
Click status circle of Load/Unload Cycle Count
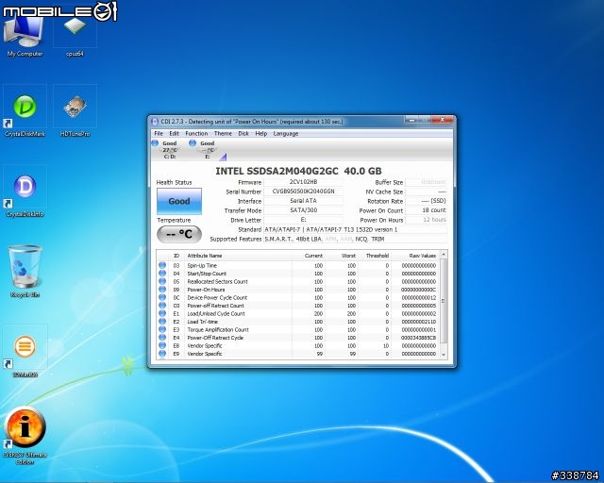tap(162, 313)
